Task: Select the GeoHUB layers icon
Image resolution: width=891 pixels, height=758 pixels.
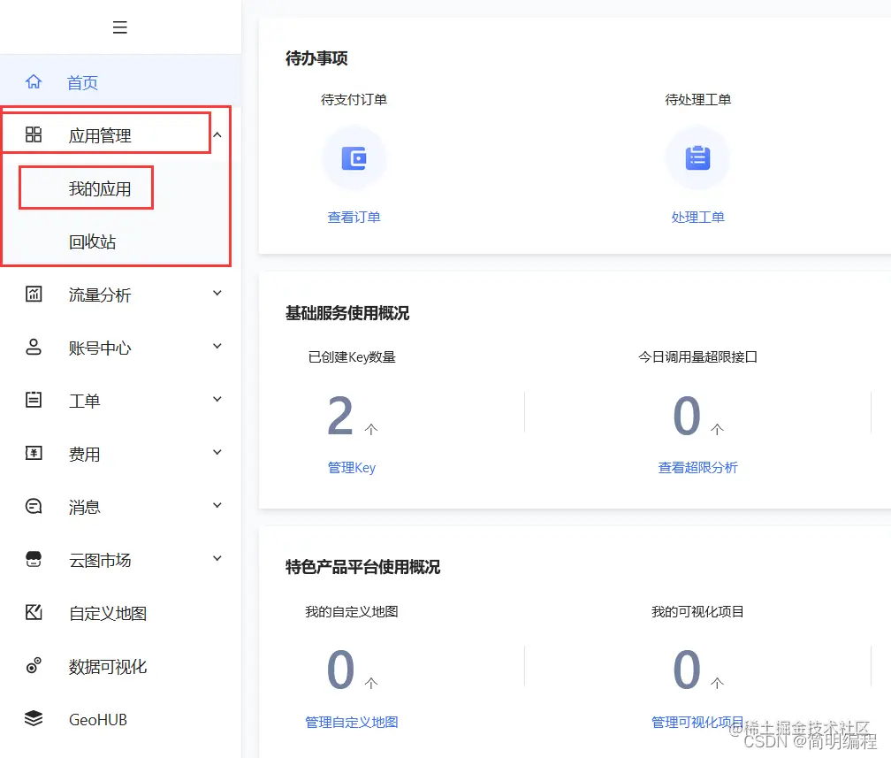Action: [34, 719]
